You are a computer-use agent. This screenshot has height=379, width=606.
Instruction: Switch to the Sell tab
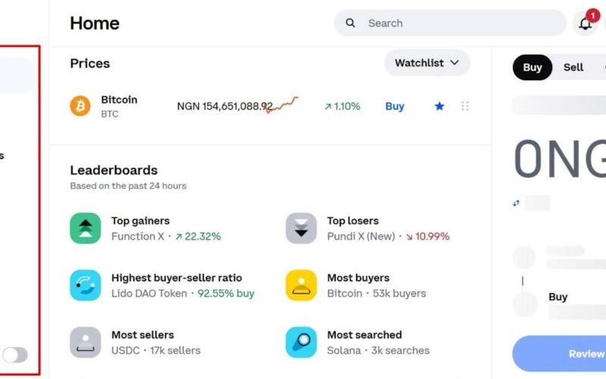(573, 67)
